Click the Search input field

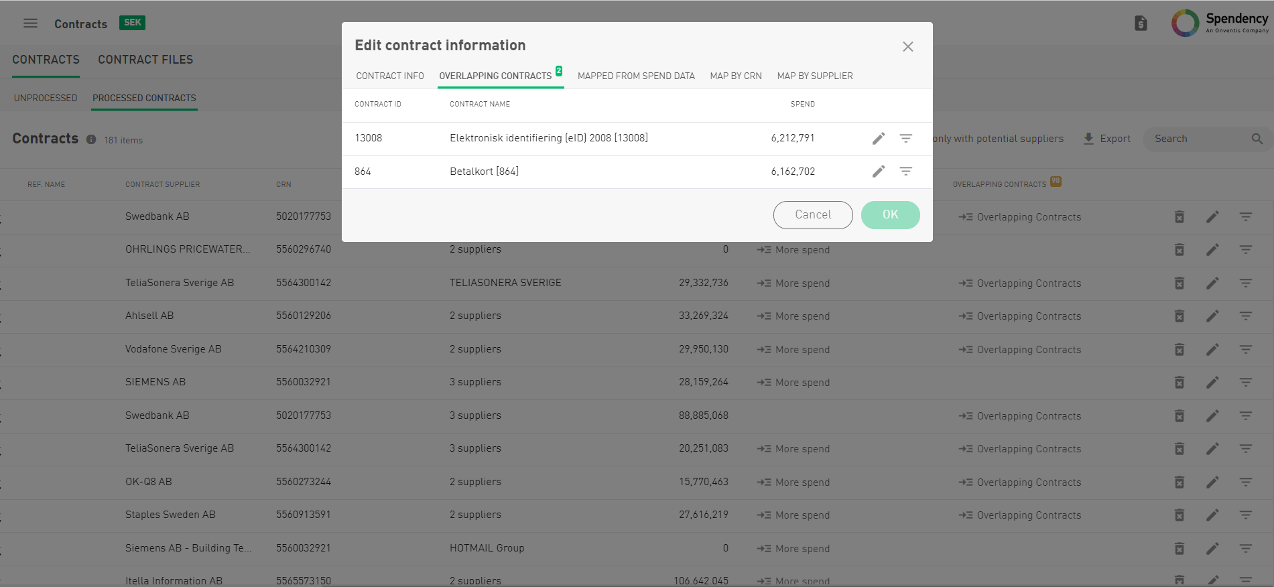pos(1200,139)
